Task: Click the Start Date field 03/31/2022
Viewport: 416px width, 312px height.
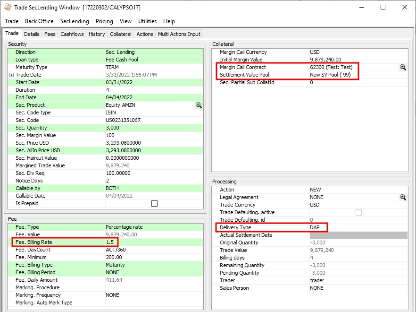Action: point(119,82)
